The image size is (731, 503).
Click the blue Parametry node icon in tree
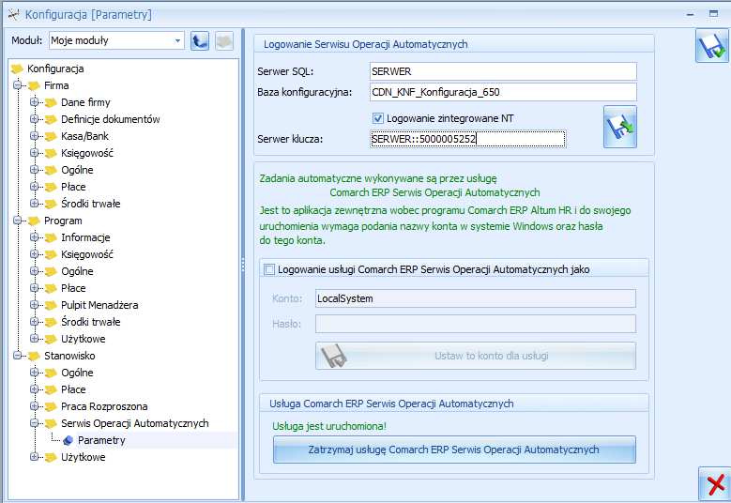[x=68, y=440]
